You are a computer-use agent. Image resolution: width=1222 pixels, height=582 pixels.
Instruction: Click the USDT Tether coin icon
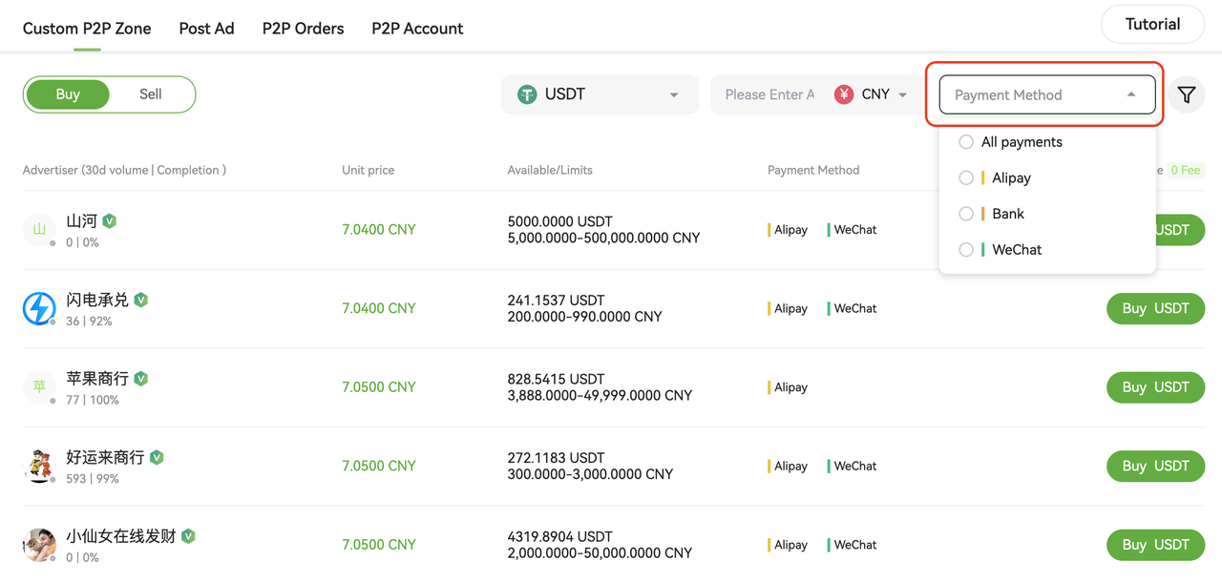click(x=527, y=94)
